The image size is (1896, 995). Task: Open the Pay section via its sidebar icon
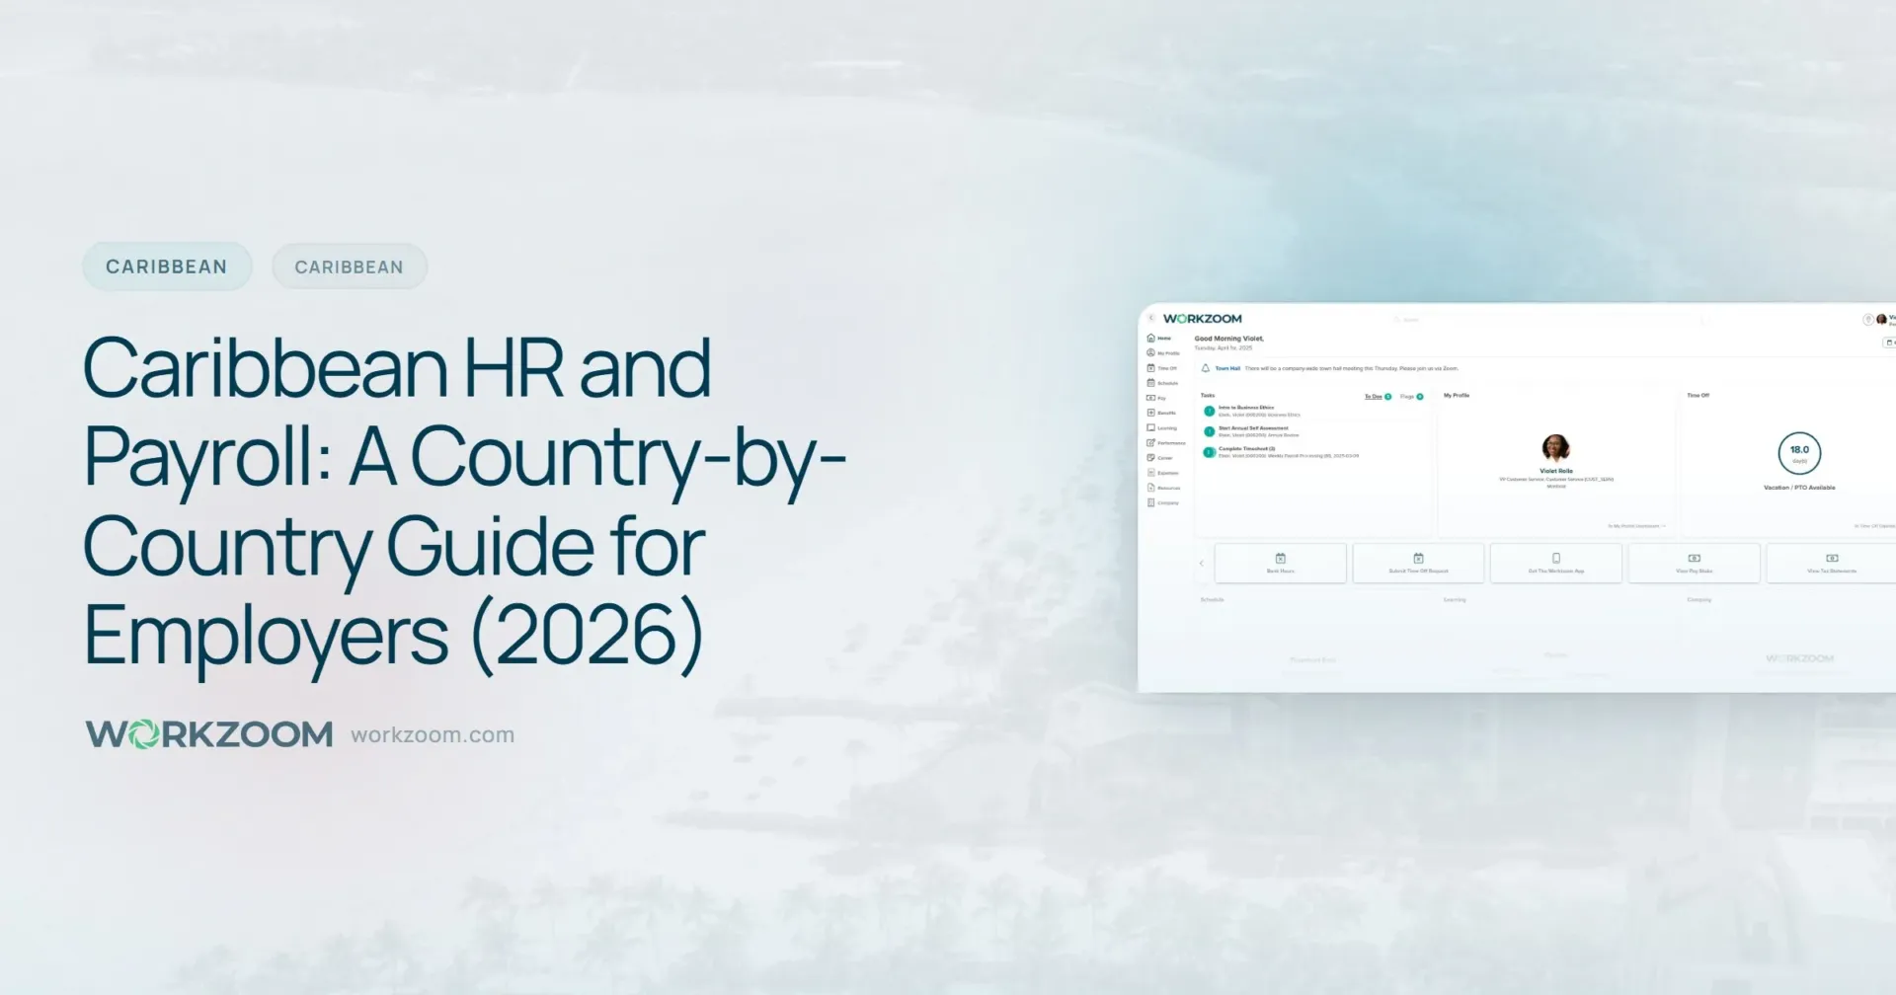pos(1151,398)
